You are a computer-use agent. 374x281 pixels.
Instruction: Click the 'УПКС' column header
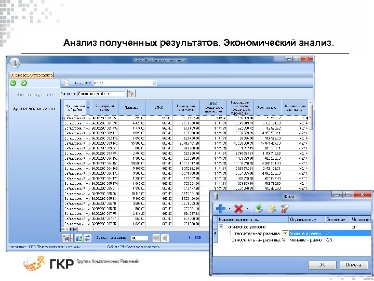[158, 108]
